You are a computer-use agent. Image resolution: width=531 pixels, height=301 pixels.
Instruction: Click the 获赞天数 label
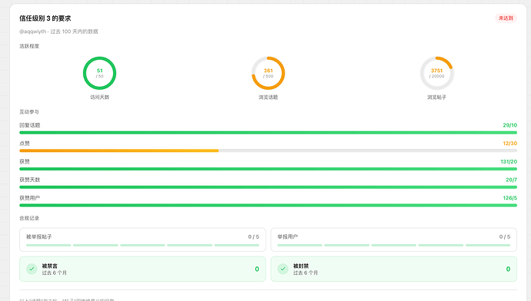30,180
